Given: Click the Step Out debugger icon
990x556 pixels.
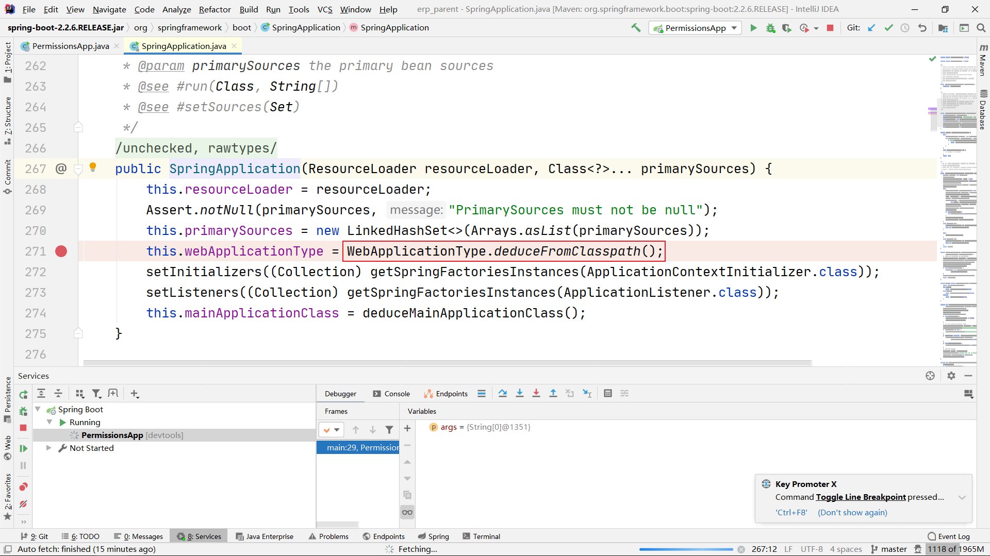Looking at the screenshot, I should pos(553,394).
